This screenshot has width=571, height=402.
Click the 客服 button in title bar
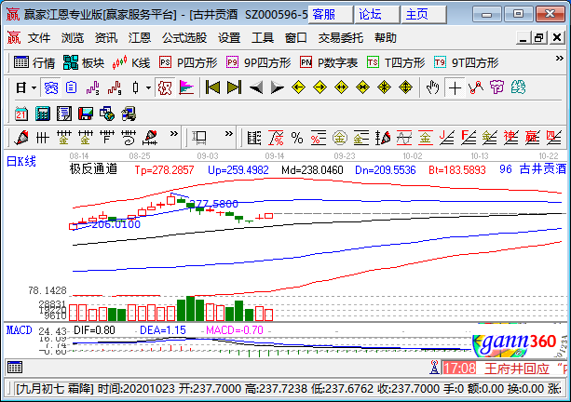[x=331, y=15]
